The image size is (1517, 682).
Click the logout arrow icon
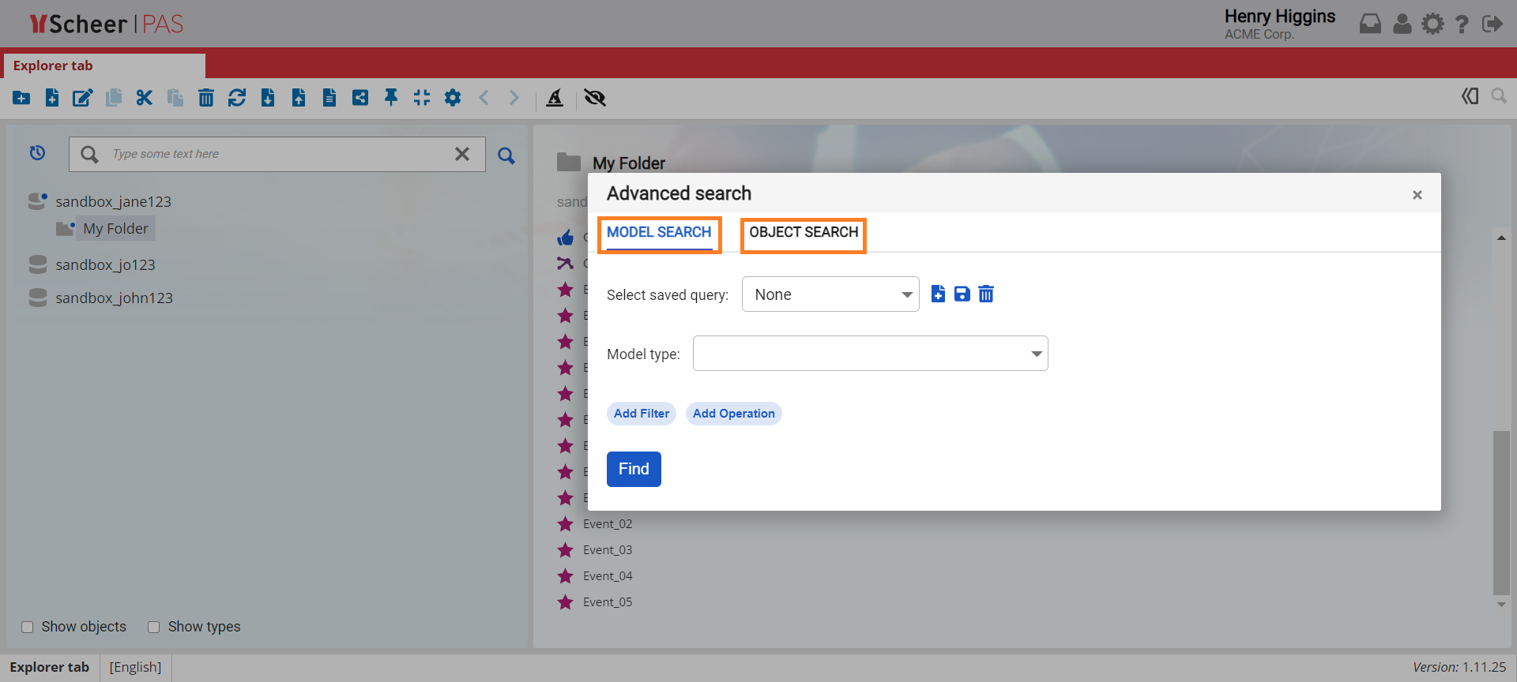pos(1493,24)
